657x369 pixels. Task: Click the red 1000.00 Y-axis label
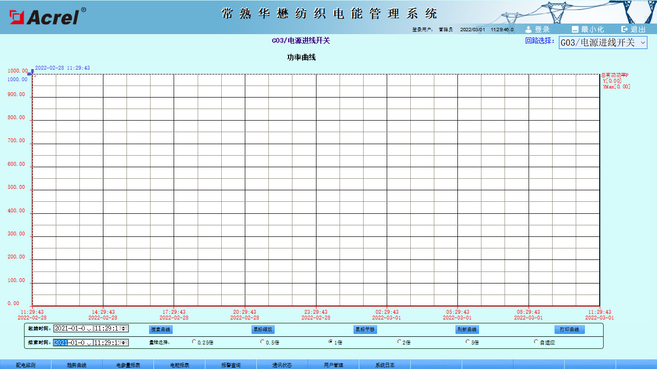[x=18, y=71]
